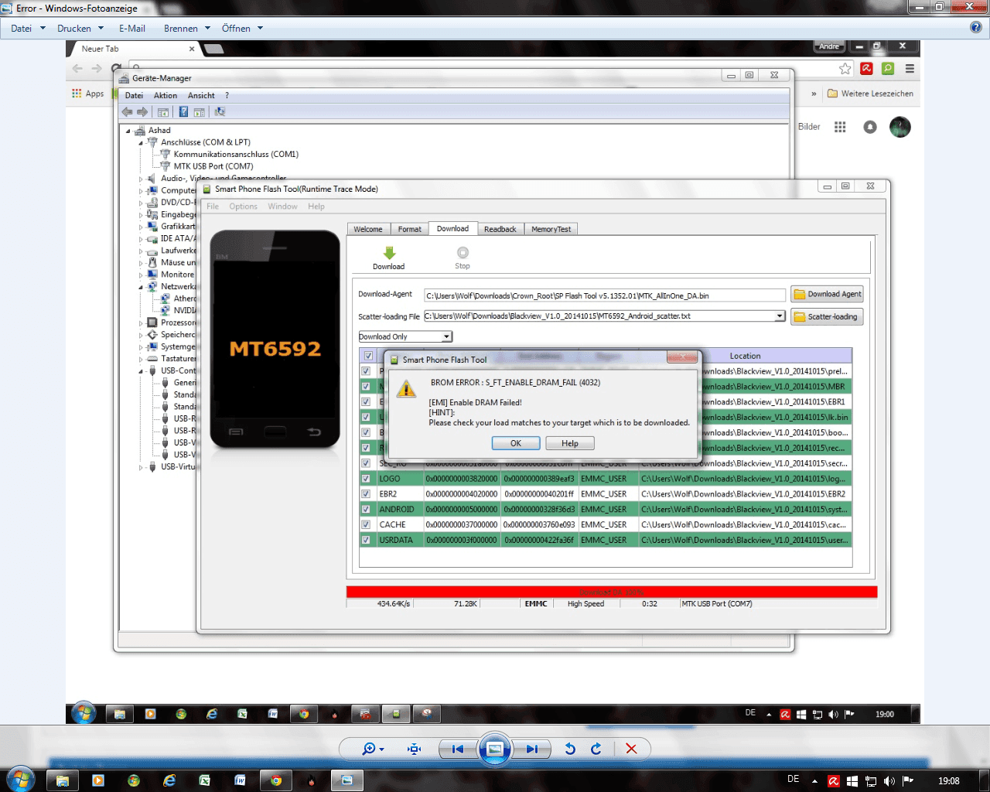Click the E-Mail menu item
Image resolution: width=990 pixels, height=792 pixels.
pyautogui.click(x=132, y=29)
